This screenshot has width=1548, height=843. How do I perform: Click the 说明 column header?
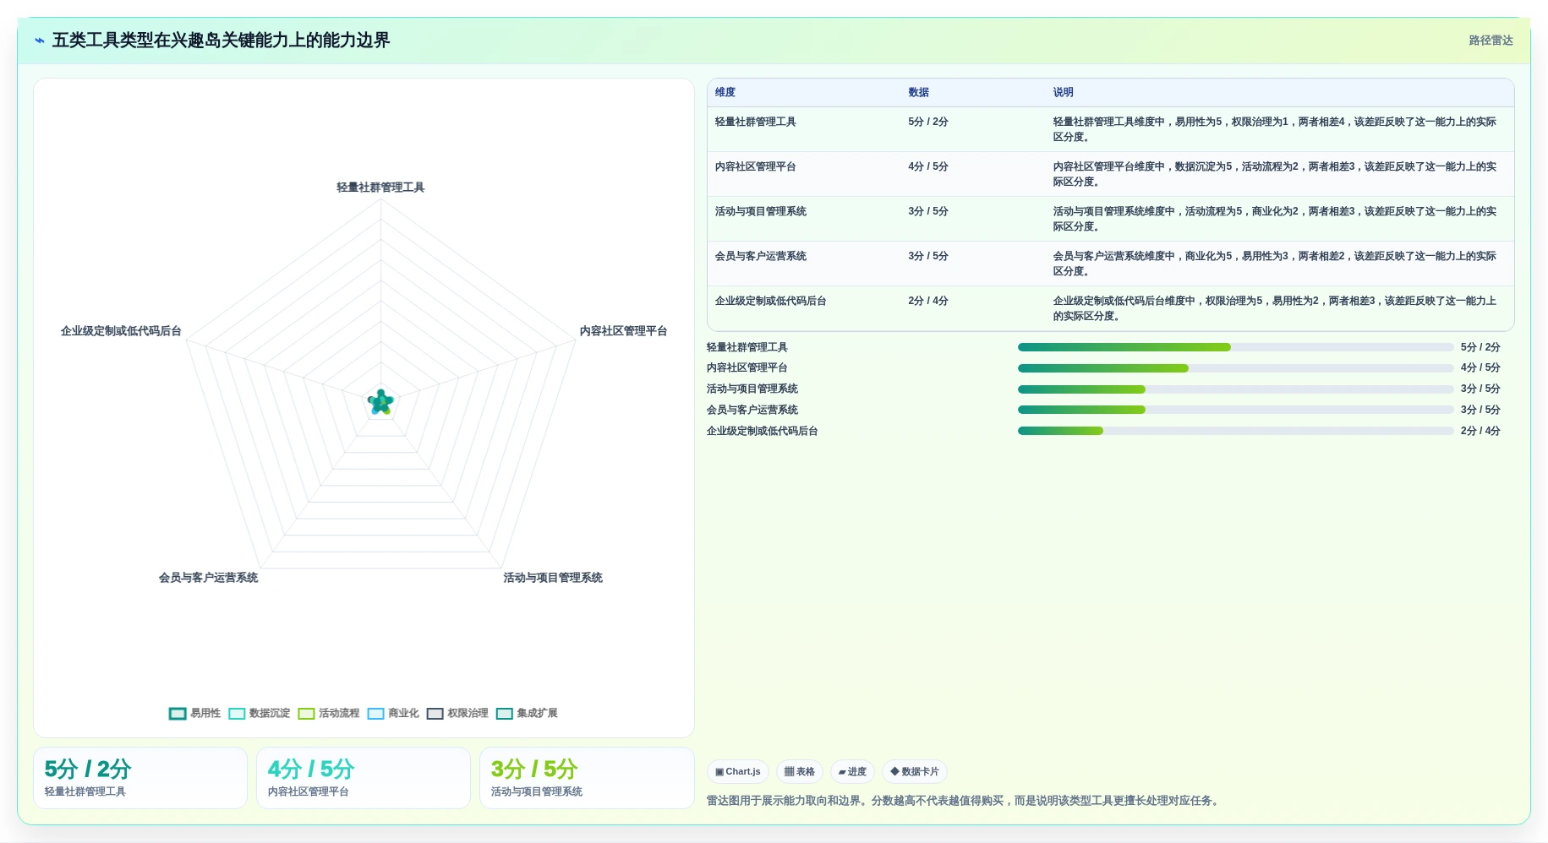coord(1063,92)
